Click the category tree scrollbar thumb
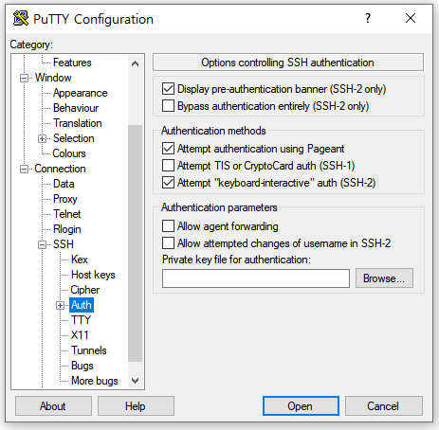 [135, 243]
